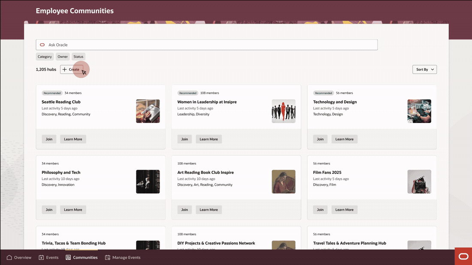Click the Seattle Reading Club title
The height and width of the screenshot is (265, 472).
61,102
